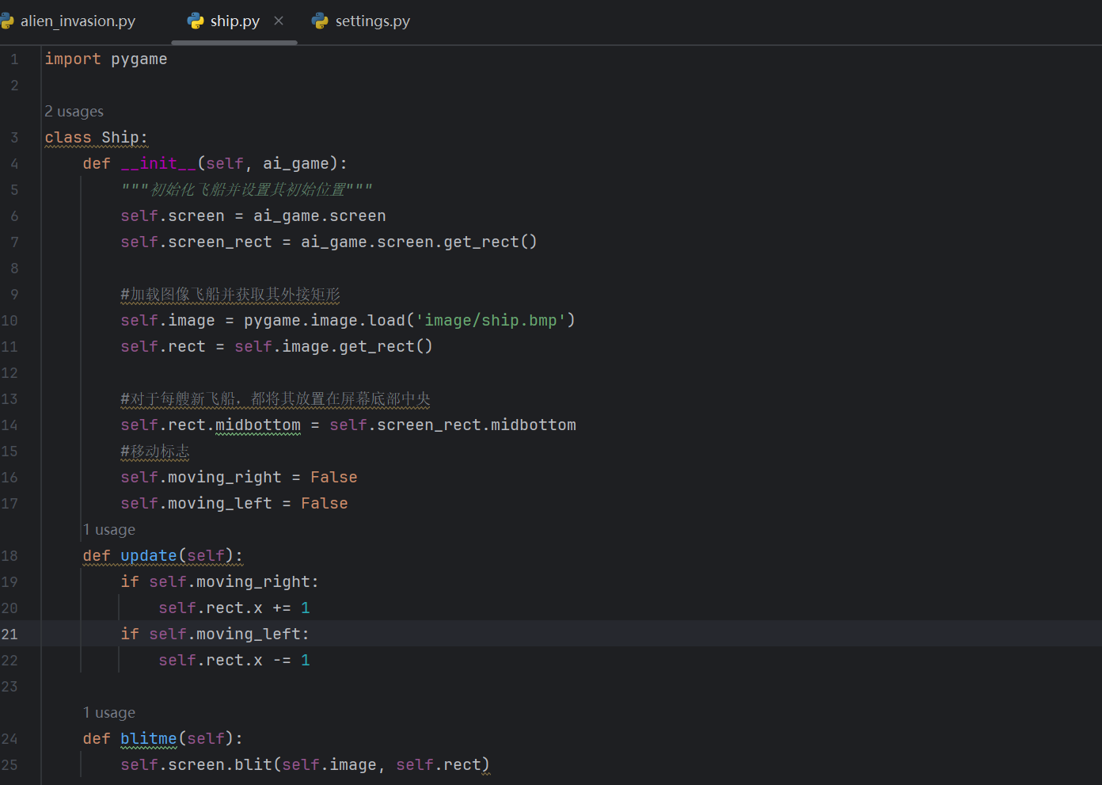The width and height of the screenshot is (1102, 785).
Task: Open '1 usage' hint above def blitme
Action: (109, 713)
